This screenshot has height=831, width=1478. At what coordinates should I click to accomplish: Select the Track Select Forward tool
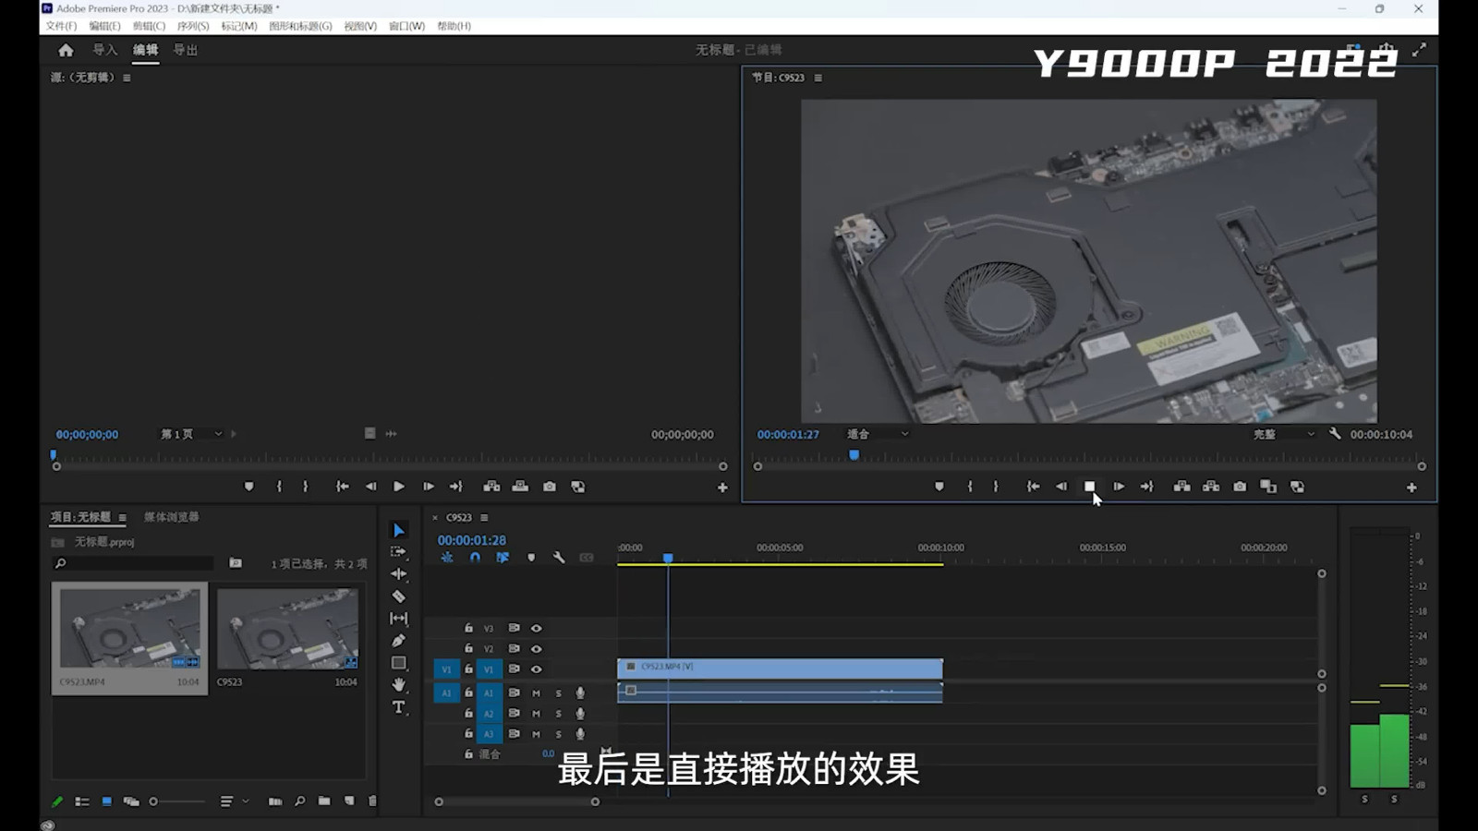[x=399, y=552]
